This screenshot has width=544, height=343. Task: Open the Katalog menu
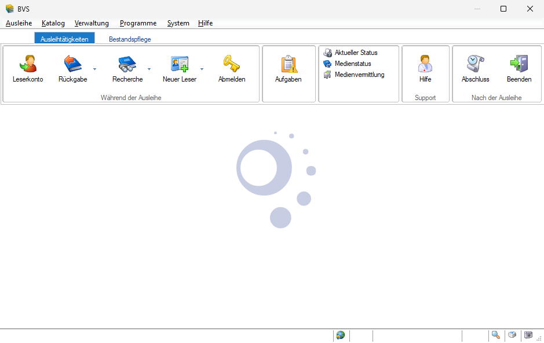click(x=53, y=23)
